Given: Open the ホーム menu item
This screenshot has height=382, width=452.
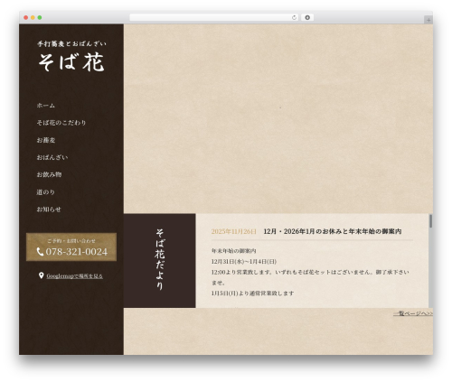Looking at the screenshot, I should [x=46, y=106].
